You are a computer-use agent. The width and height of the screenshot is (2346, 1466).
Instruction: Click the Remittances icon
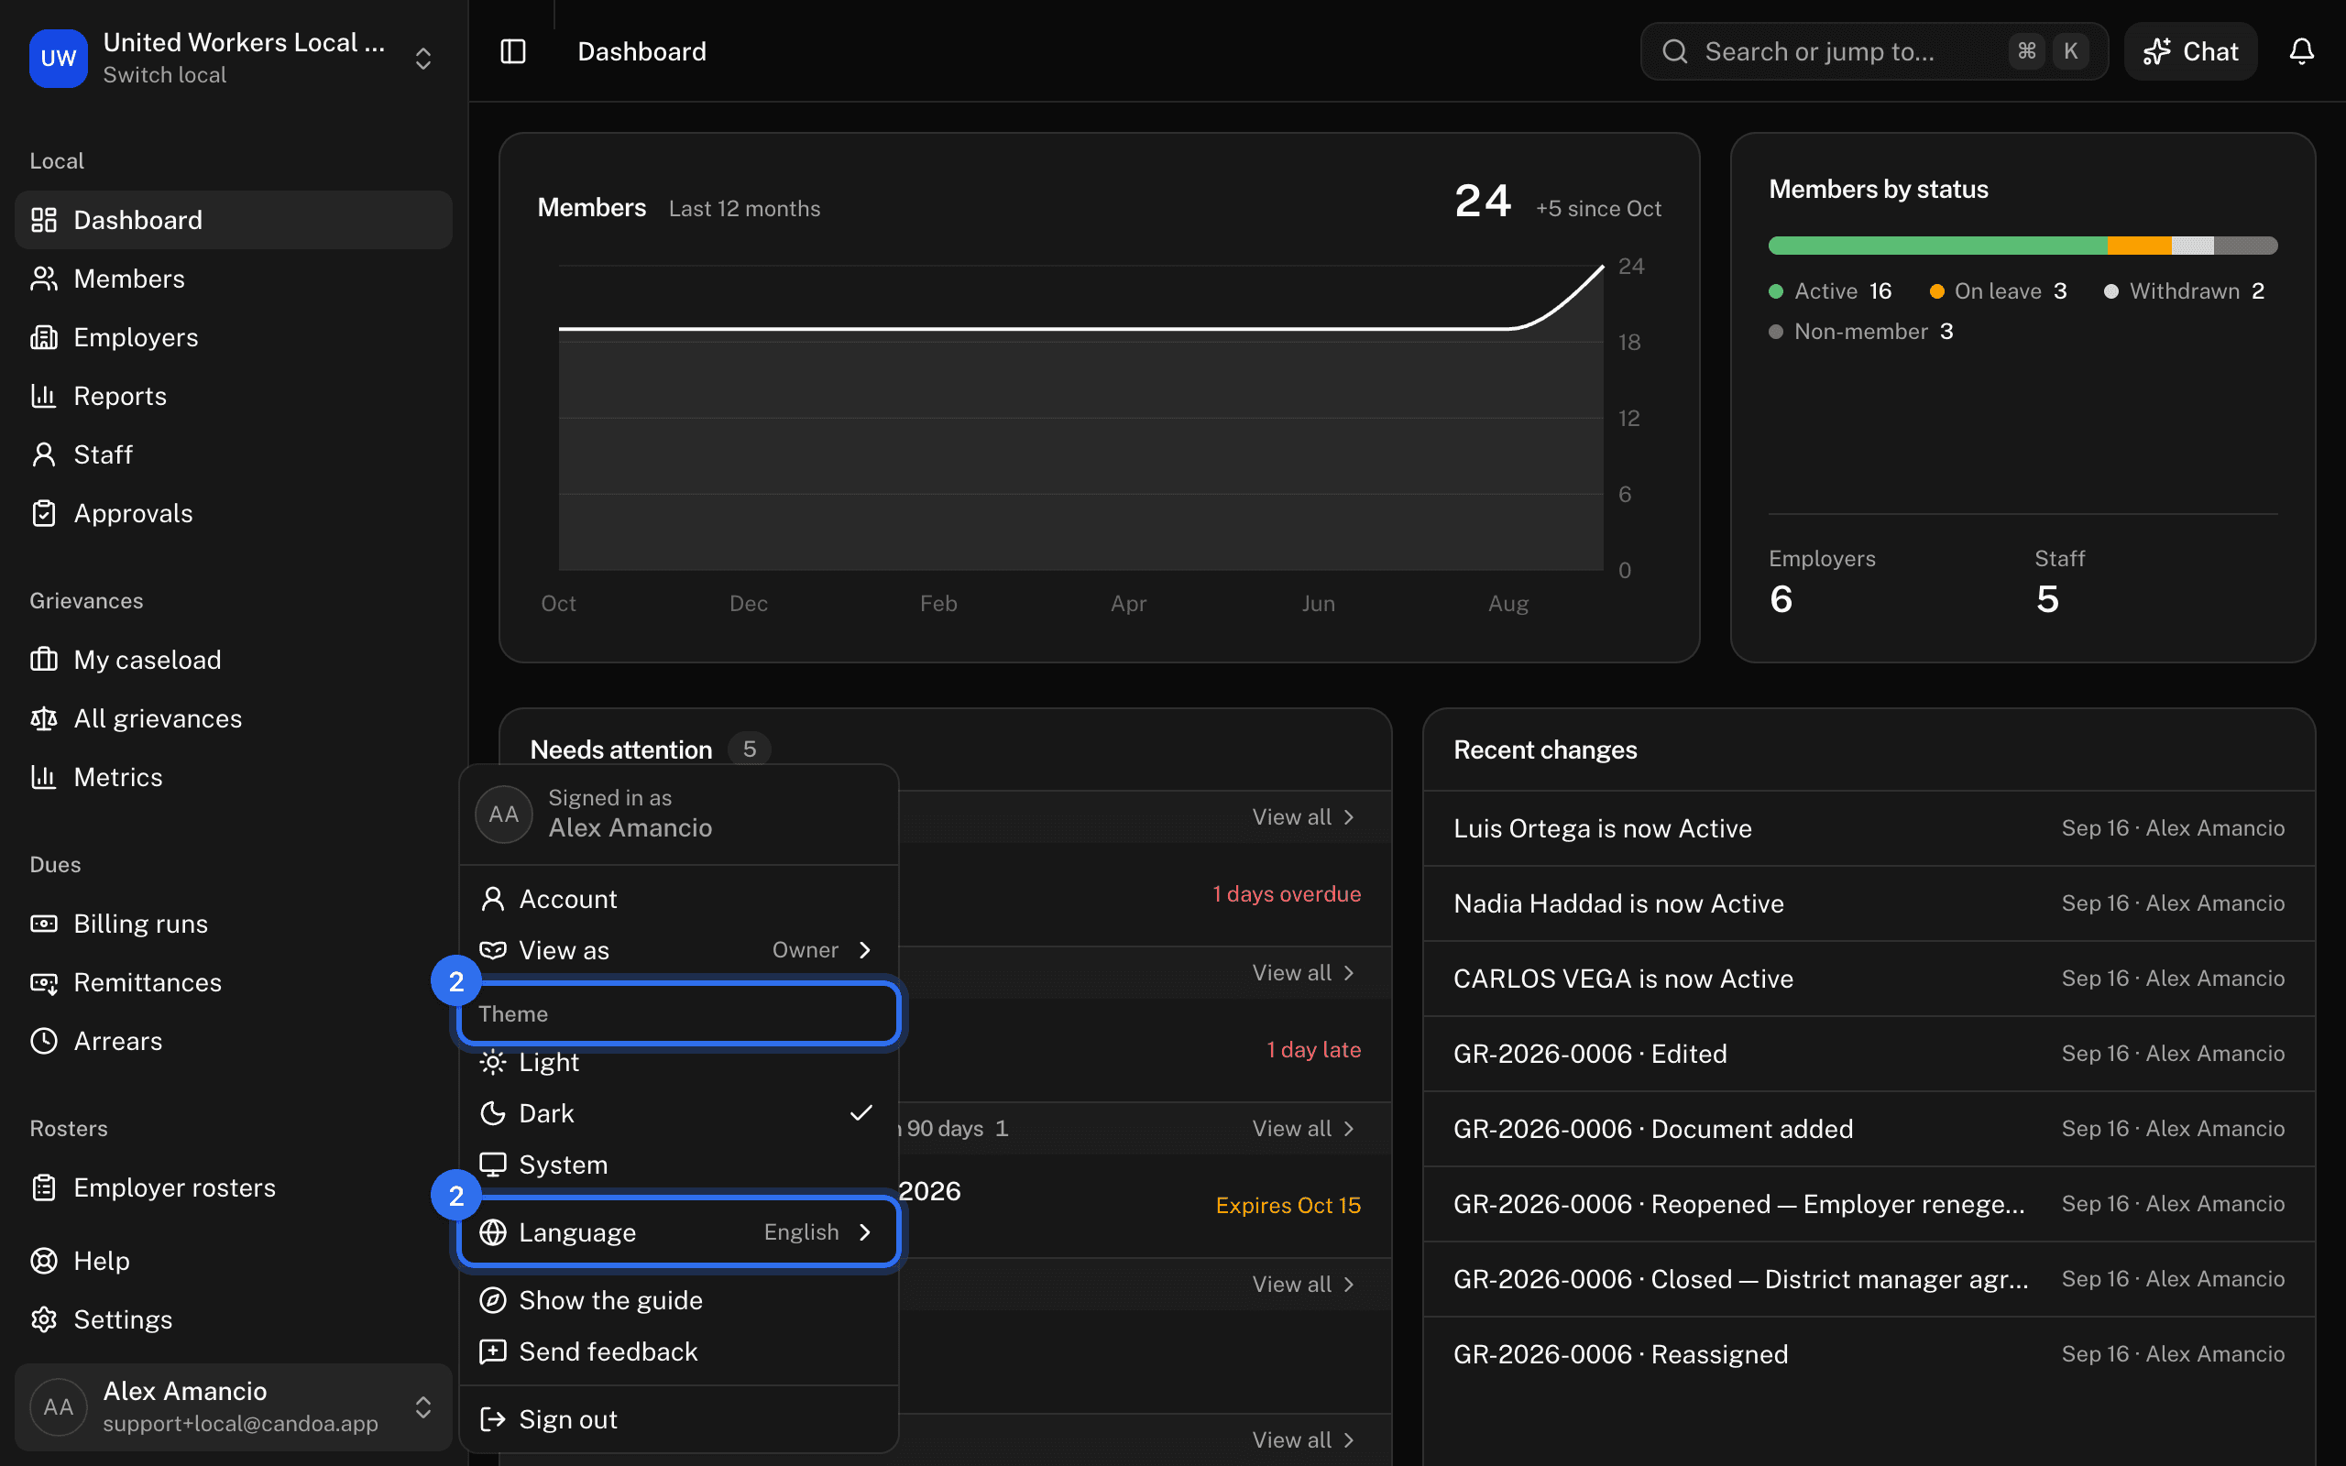pos(44,982)
